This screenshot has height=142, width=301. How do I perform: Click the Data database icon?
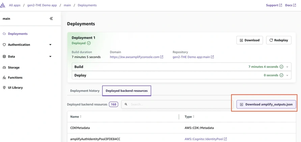[4, 57]
